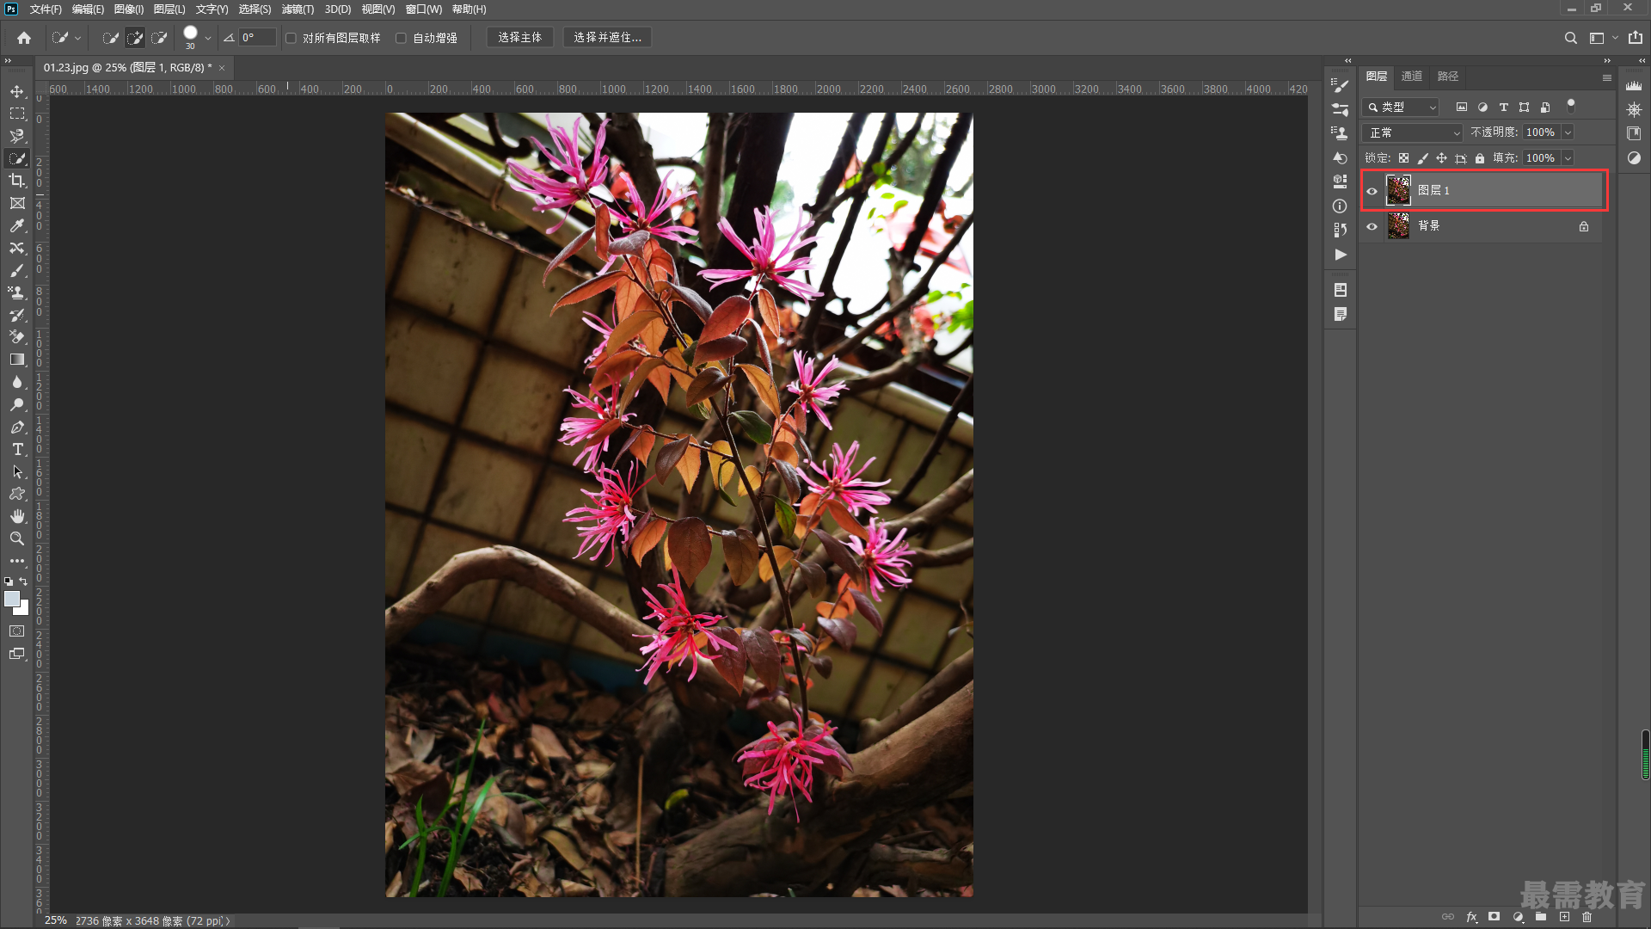Screen dimensions: 1651x929
Task: Toggle lock all padlock
Action: pyautogui.click(x=1480, y=158)
